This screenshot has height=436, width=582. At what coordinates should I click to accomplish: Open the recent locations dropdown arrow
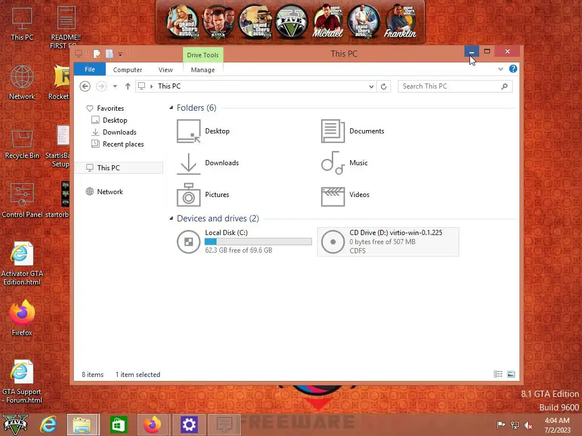(x=115, y=86)
